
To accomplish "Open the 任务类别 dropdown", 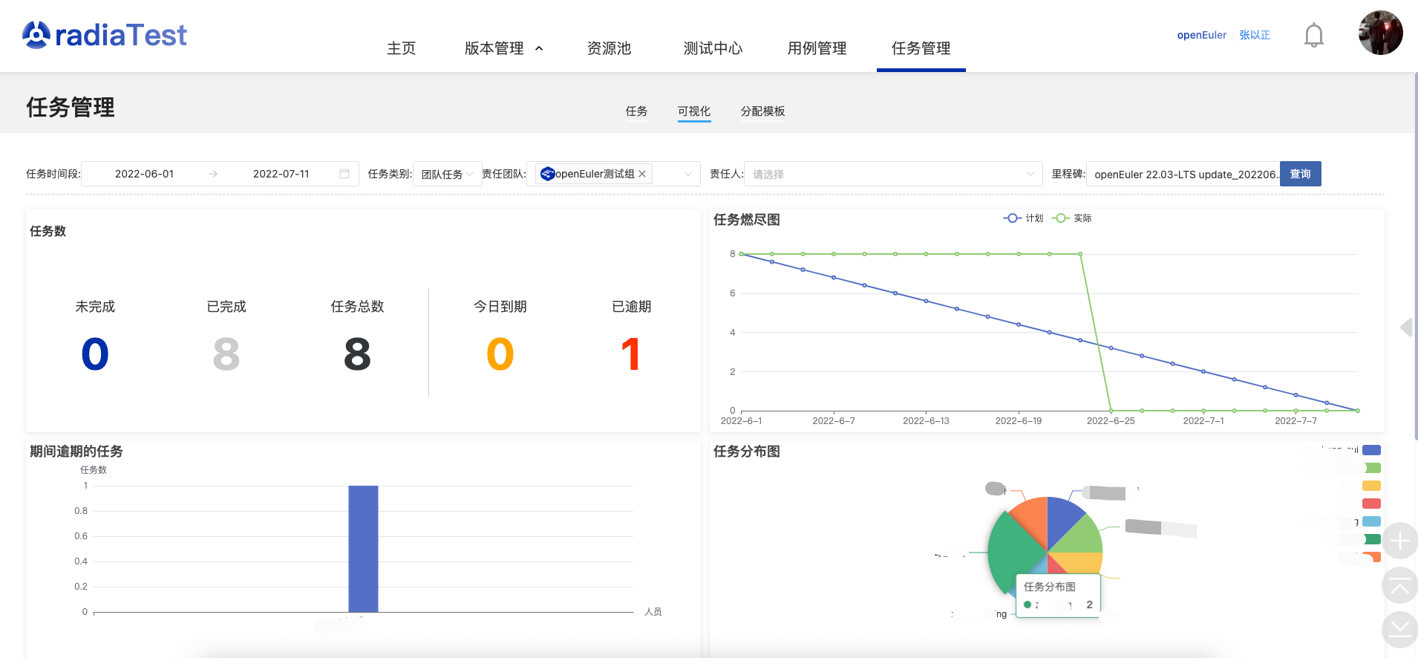I will 447,174.
